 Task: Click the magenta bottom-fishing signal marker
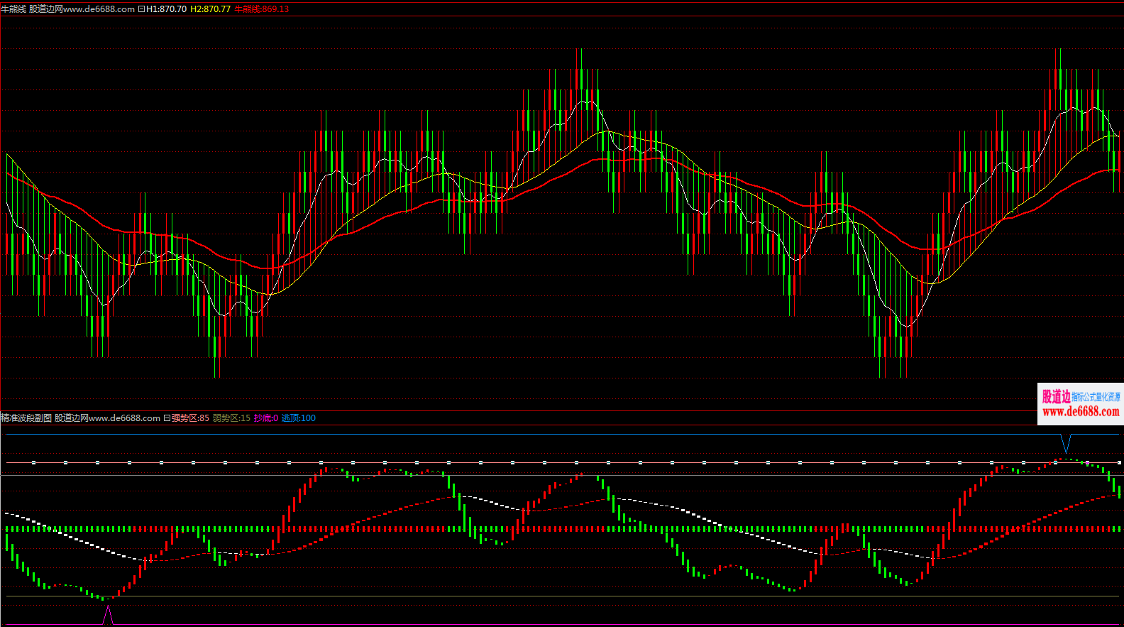[108, 615]
